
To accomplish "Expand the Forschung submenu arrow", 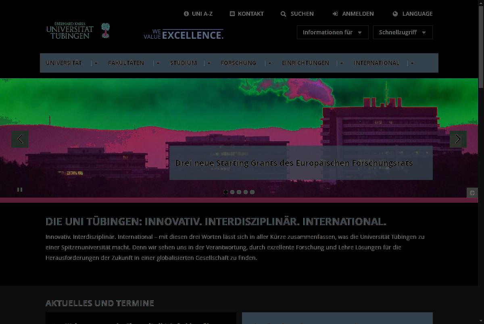I will (270, 63).
